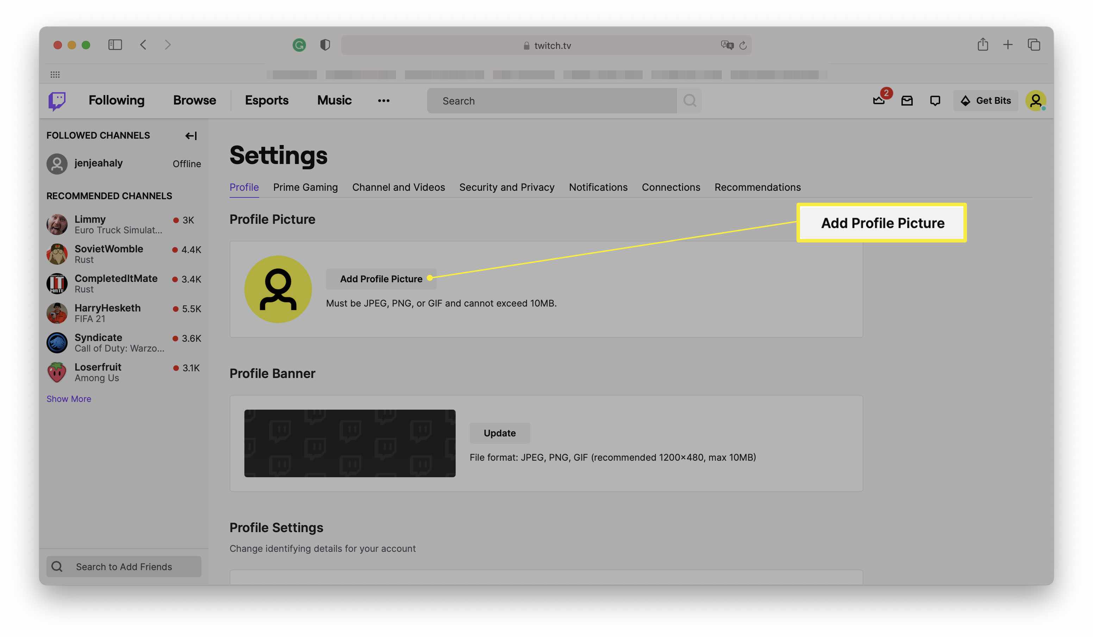This screenshot has height=637, width=1093.
Task: Open the whispers chat bubble icon
Action: [x=935, y=101]
